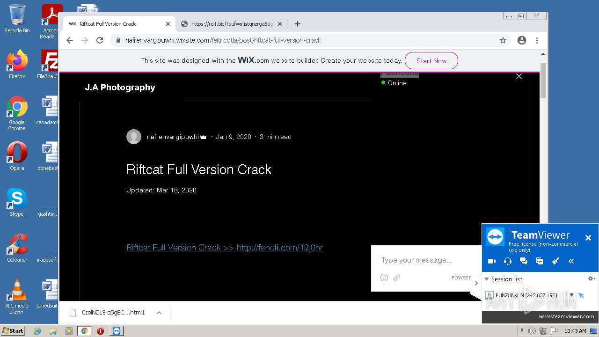Screen dimensions: 599x337
Task: Open the Firefox desktop shortcut
Action: pos(17,64)
